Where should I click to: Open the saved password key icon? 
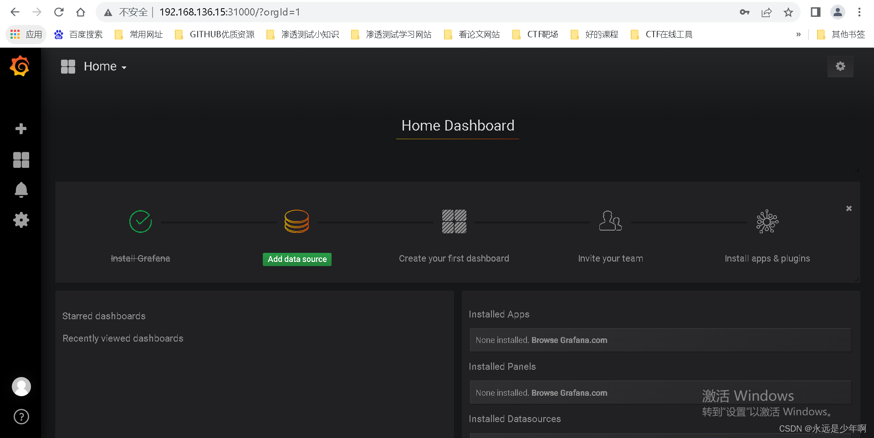tap(745, 12)
